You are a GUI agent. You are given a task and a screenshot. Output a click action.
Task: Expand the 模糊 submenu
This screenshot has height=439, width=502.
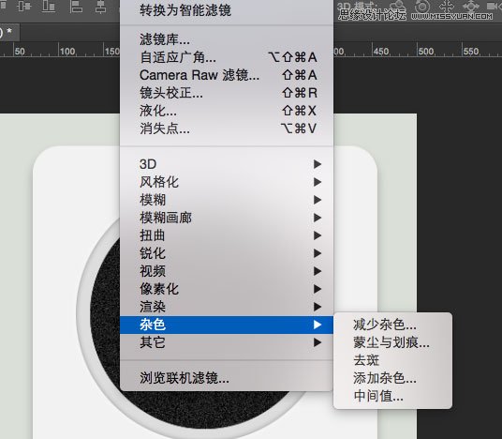227,200
